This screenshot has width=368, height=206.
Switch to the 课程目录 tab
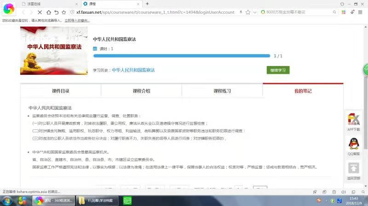pyautogui.click(x=61, y=91)
